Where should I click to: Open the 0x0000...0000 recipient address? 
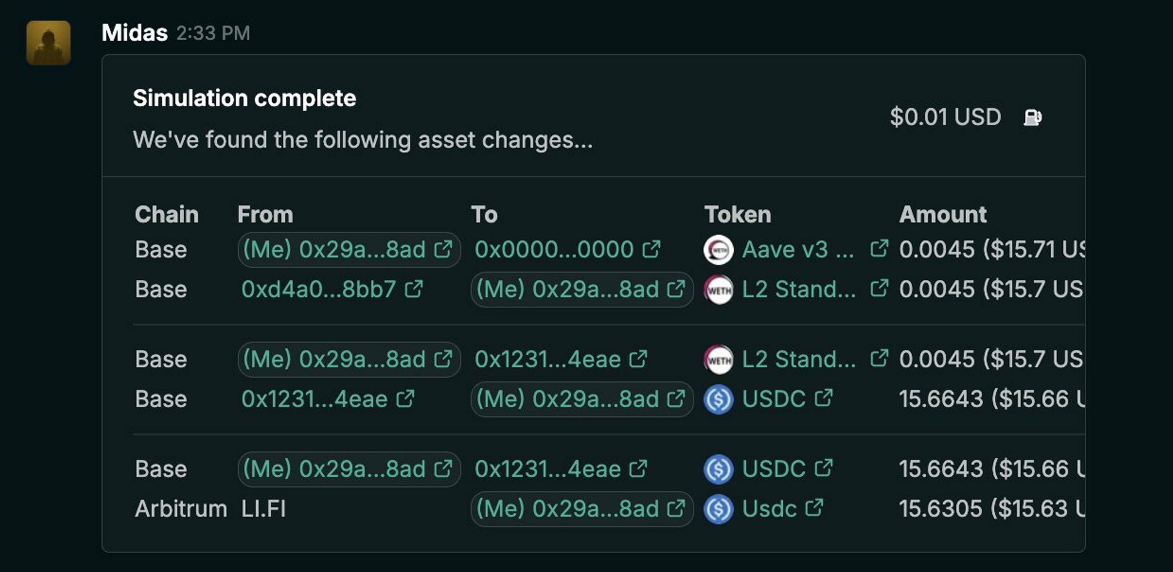[554, 250]
